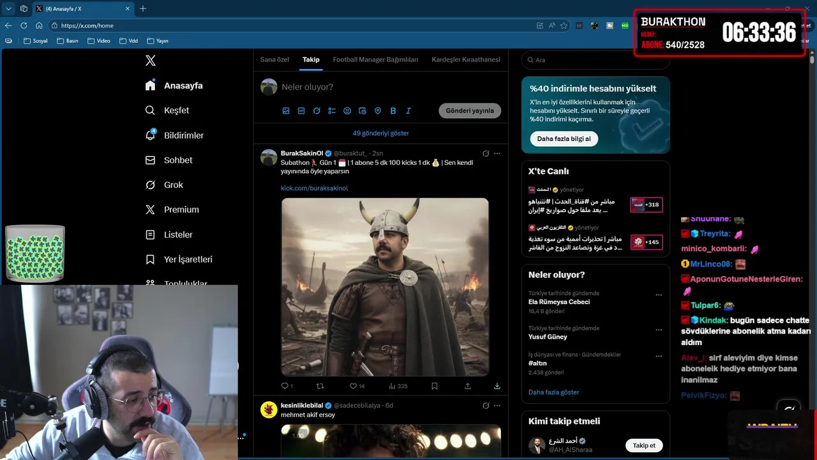The width and height of the screenshot is (817, 460).
Task: Reply to the BurakSakinOl post
Action: [287, 386]
